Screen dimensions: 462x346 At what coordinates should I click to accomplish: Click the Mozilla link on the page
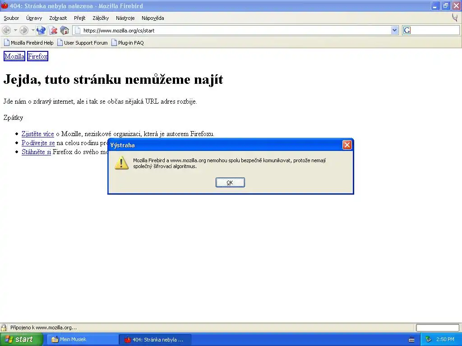pos(14,56)
